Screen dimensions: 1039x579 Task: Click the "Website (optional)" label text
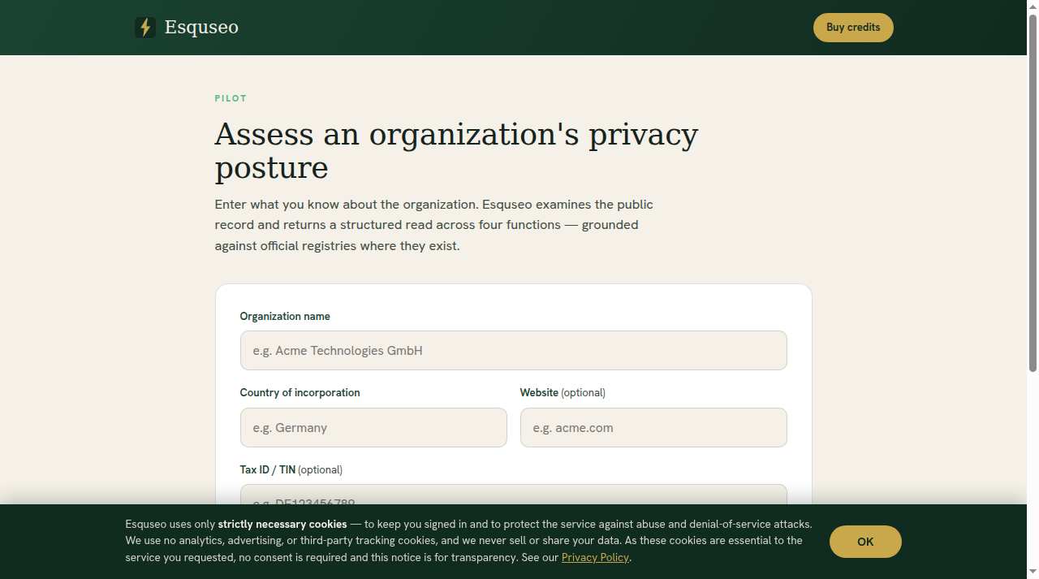(x=563, y=393)
